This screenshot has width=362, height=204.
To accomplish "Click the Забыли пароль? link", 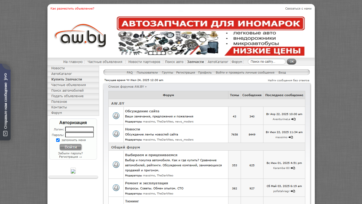I will pos(70,153).
